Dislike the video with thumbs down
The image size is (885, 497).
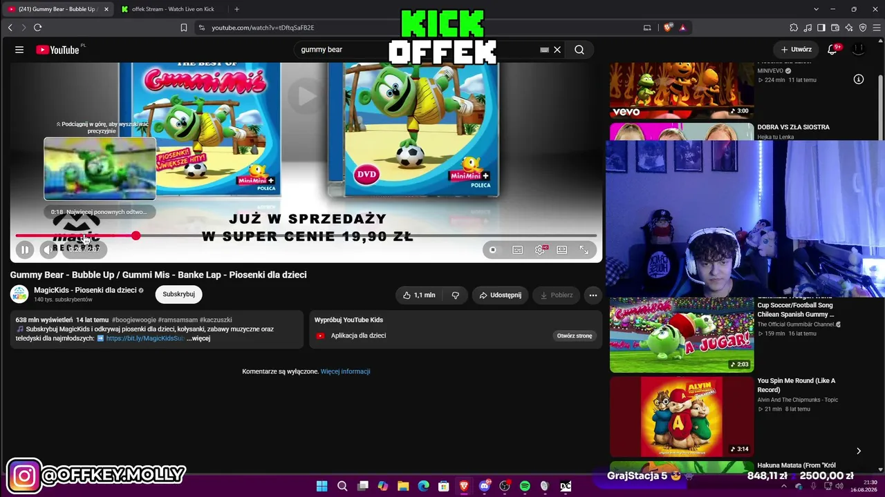(x=455, y=295)
